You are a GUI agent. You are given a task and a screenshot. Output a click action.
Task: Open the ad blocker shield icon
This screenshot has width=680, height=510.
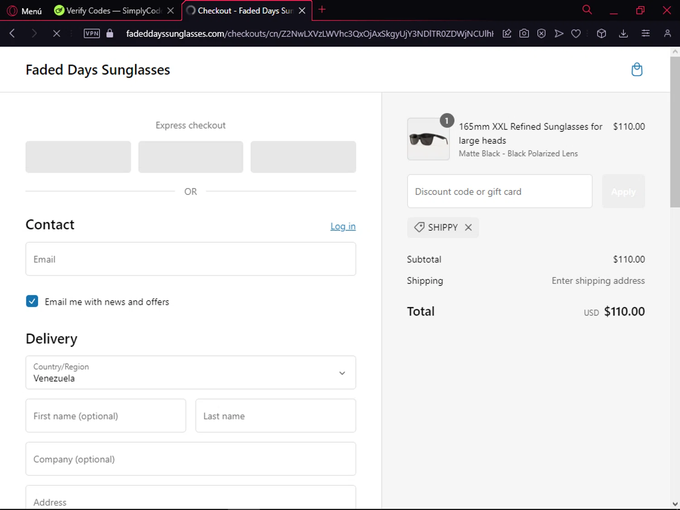[541, 33]
